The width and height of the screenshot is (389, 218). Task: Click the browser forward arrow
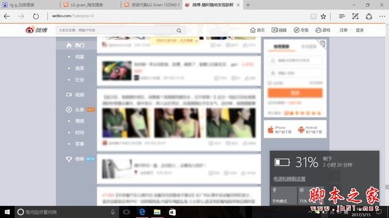click(x=21, y=16)
